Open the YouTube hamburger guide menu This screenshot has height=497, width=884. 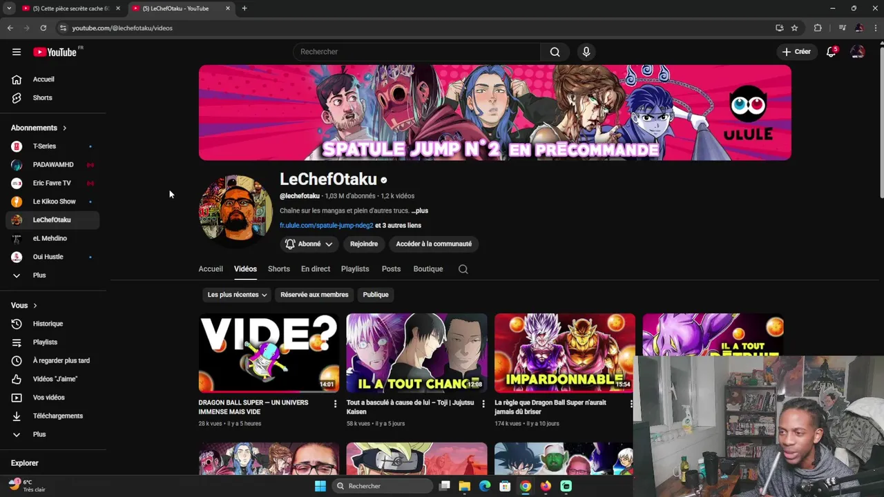(17, 52)
